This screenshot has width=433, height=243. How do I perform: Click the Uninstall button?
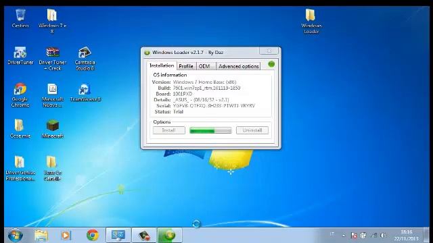[252, 130]
